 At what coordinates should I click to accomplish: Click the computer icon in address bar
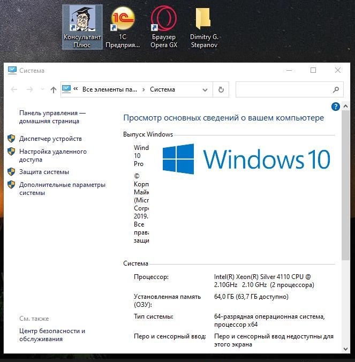coord(66,89)
